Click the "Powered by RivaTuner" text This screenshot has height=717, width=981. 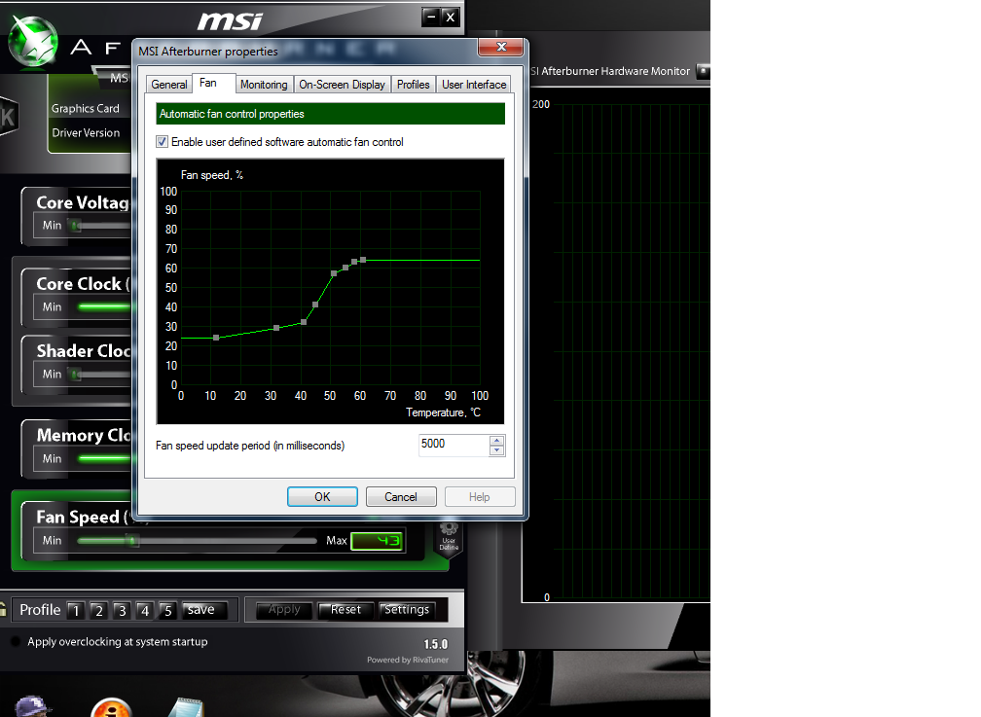tap(408, 660)
